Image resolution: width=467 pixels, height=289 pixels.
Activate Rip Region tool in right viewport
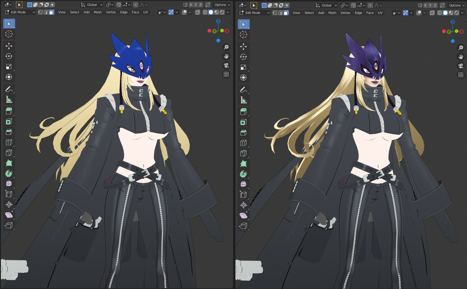[243, 226]
